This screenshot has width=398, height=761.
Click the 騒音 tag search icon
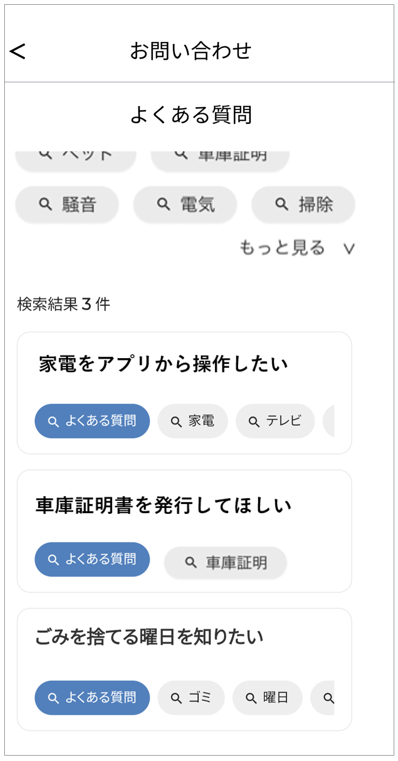pyautogui.click(x=46, y=204)
